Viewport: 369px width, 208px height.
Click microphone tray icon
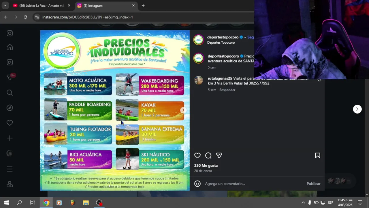[x=310, y=203]
